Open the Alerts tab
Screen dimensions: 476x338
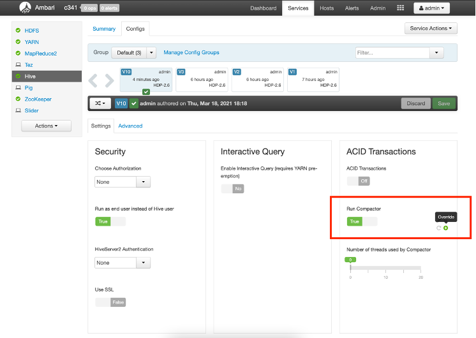(x=352, y=8)
